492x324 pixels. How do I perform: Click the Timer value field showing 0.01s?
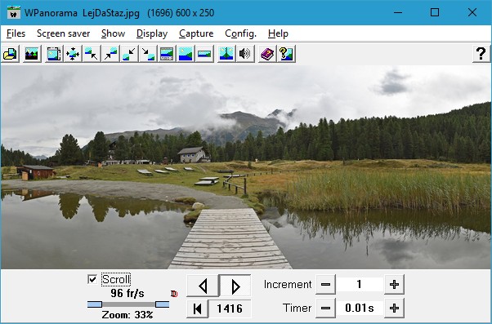pos(360,308)
